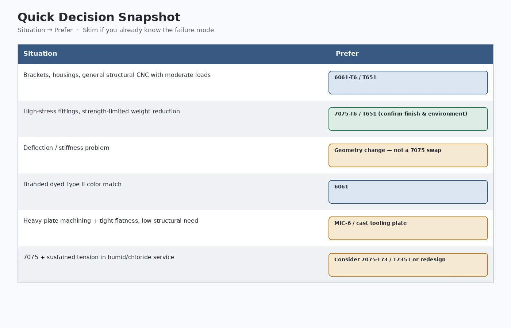
Task: Select "Branded dyed Type II color match" text
Action: 72,184
